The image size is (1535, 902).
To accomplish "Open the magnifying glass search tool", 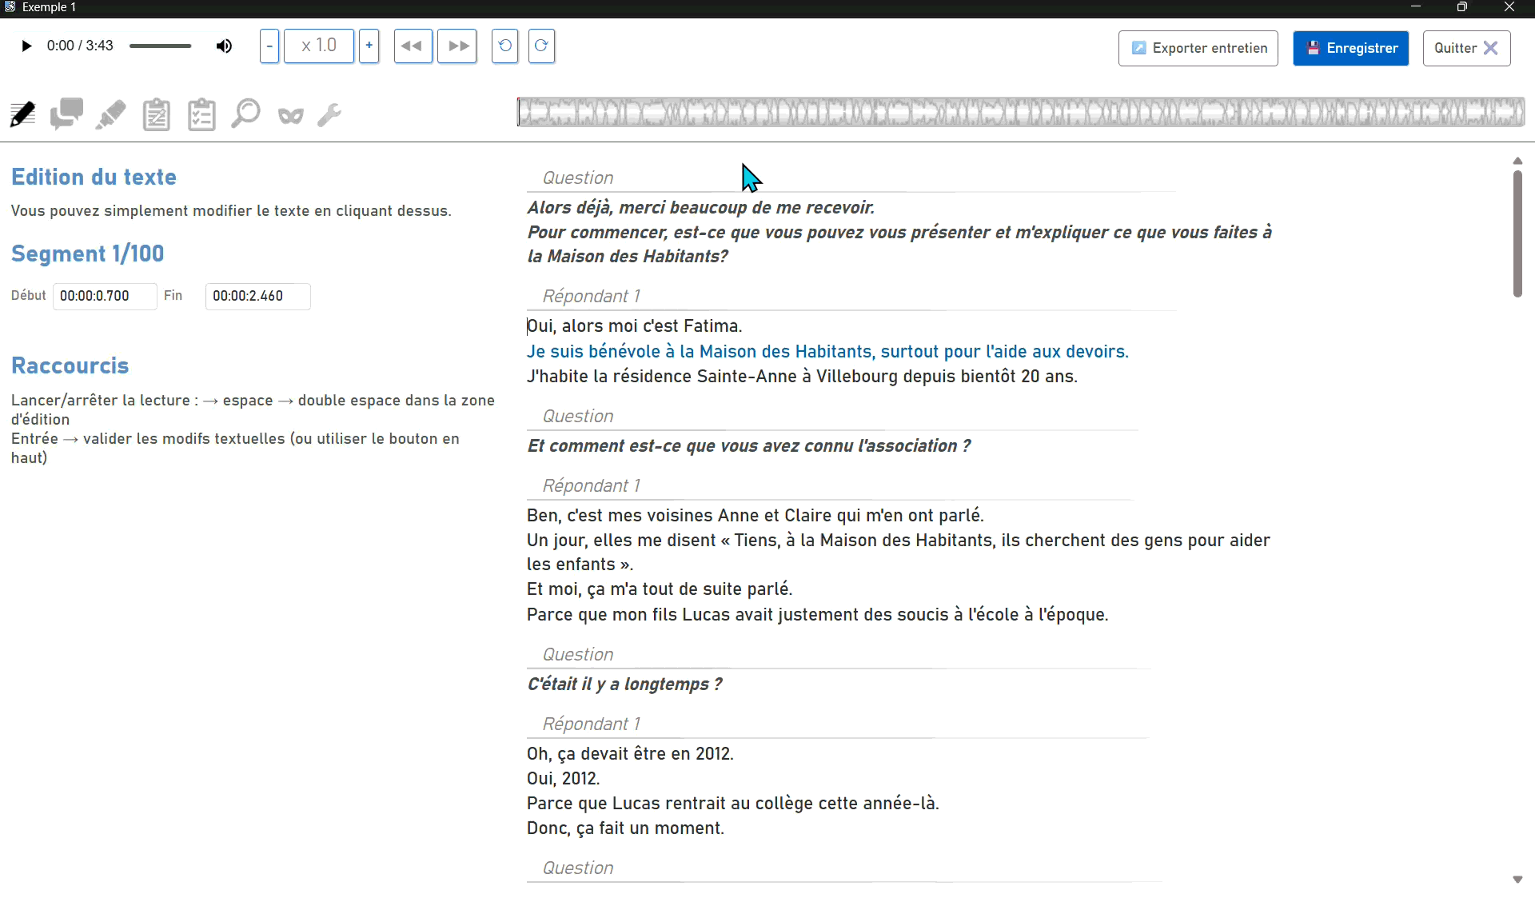I will (245, 114).
